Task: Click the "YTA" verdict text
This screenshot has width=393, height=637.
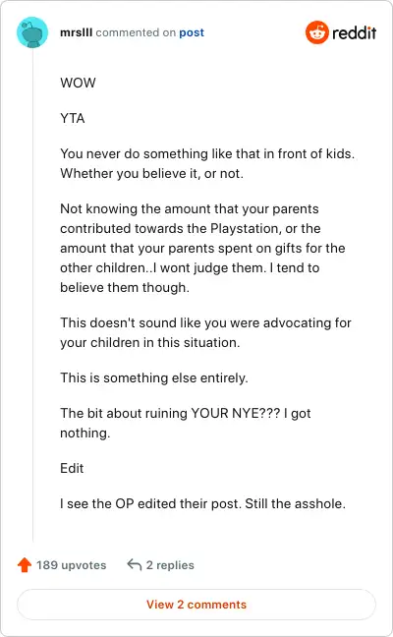Action: 73,118
